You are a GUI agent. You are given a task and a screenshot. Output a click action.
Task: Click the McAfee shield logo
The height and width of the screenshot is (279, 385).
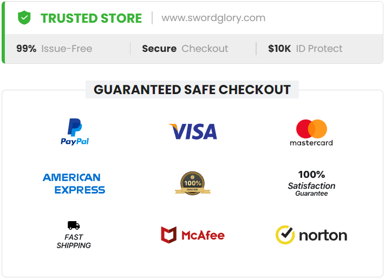[169, 235]
